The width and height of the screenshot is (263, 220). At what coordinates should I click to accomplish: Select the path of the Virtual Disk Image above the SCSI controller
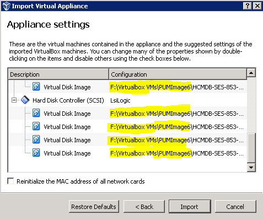point(177,87)
